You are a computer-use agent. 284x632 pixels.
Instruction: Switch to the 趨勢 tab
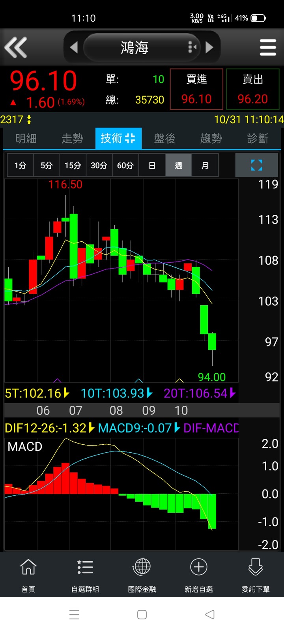click(211, 138)
